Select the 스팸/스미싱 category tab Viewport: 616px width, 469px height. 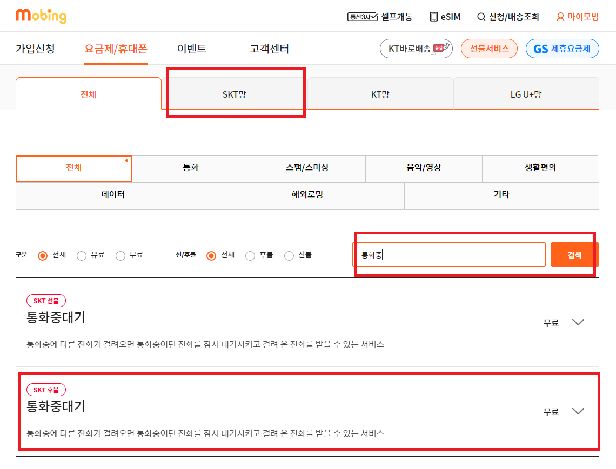coord(307,169)
